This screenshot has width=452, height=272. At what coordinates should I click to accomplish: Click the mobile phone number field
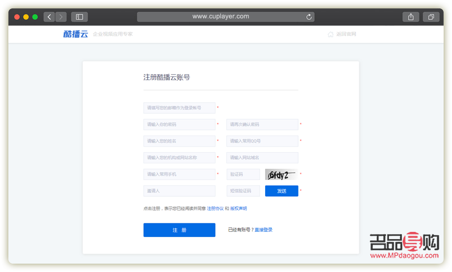click(179, 174)
